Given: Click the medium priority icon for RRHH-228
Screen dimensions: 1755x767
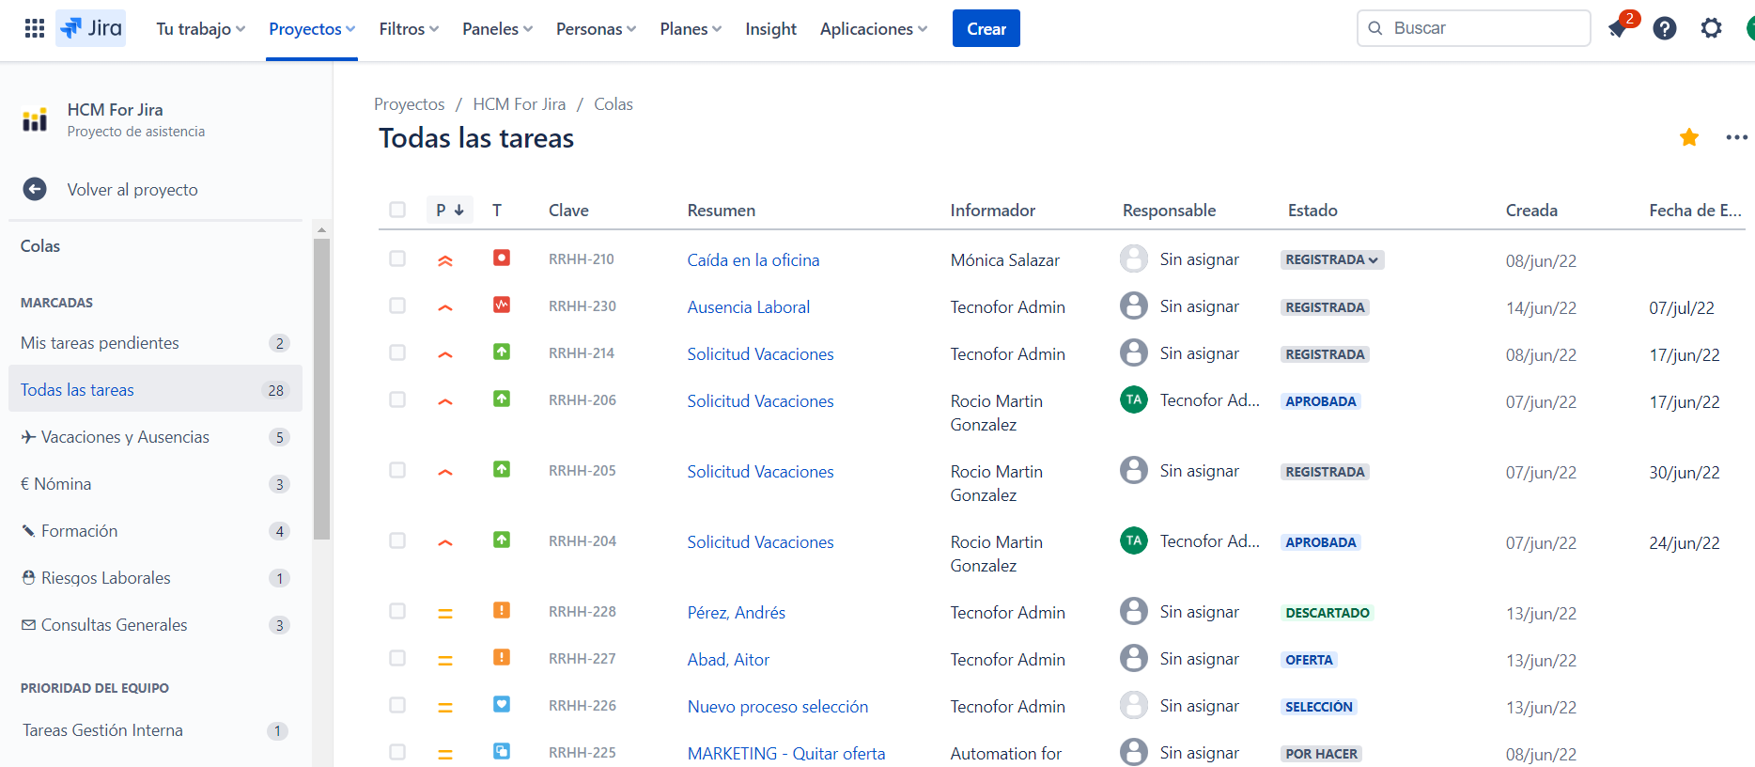Looking at the screenshot, I should click(445, 613).
